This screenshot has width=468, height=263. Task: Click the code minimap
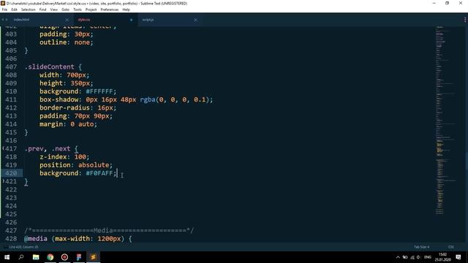[x=445, y=121]
